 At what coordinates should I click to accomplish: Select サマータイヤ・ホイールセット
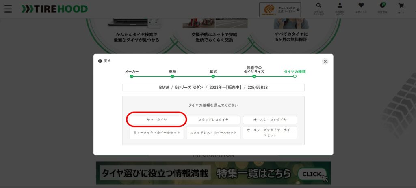(157, 132)
